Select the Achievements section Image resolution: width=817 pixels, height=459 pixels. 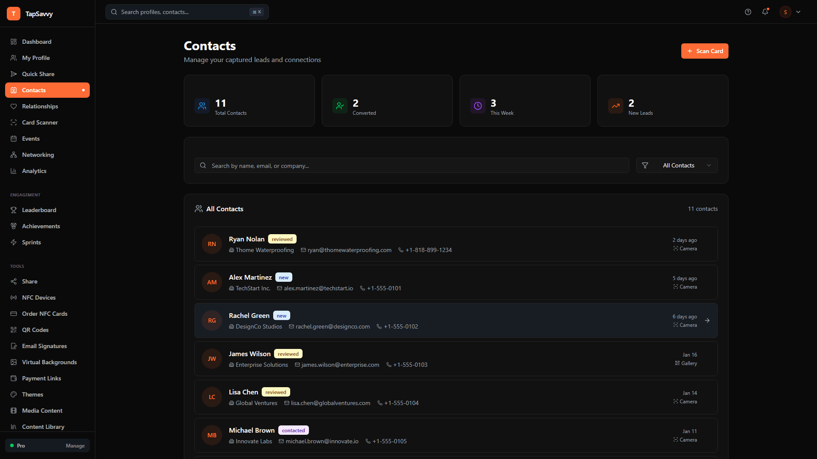pos(41,226)
